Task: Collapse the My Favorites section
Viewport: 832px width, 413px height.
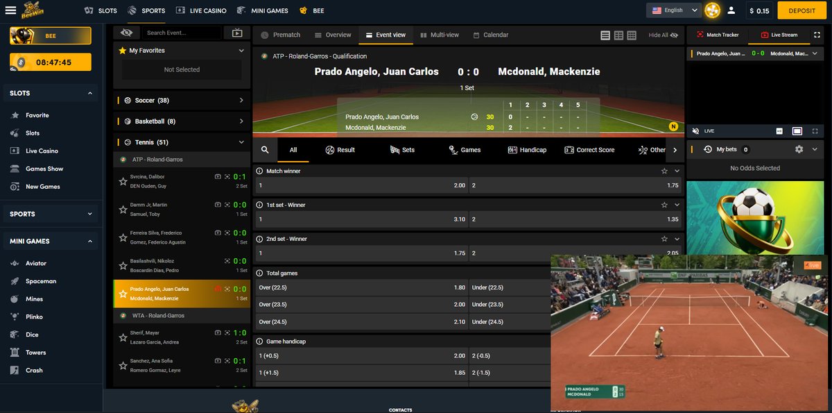Action: [x=241, y=51]
